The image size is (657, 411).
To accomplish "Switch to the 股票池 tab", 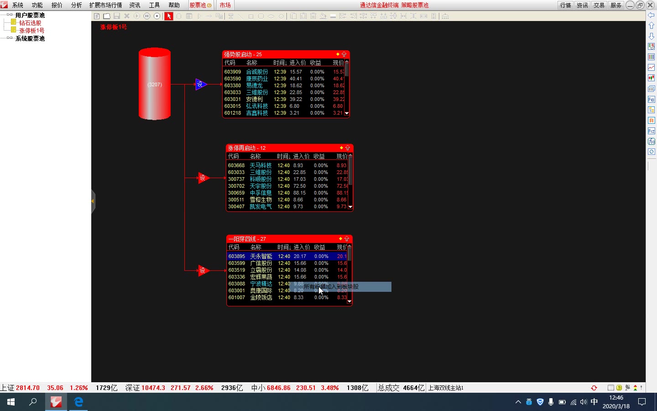I will point(200,5).
